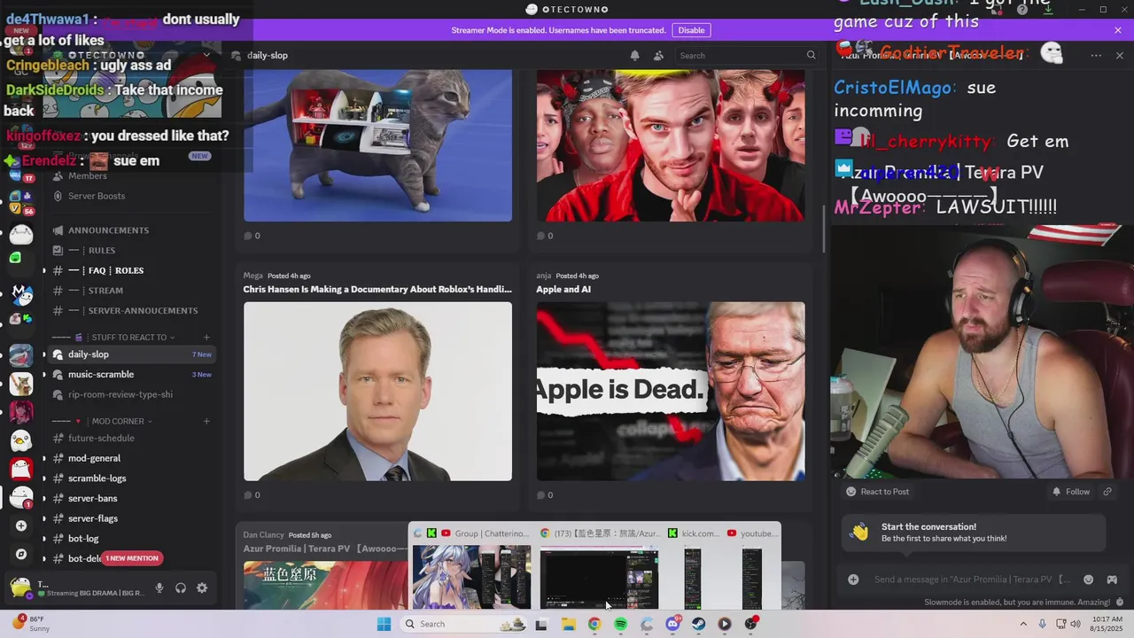Open the cat server icon in server list
This screenshot has width=1134, height=638.
(x=21, y=384)
